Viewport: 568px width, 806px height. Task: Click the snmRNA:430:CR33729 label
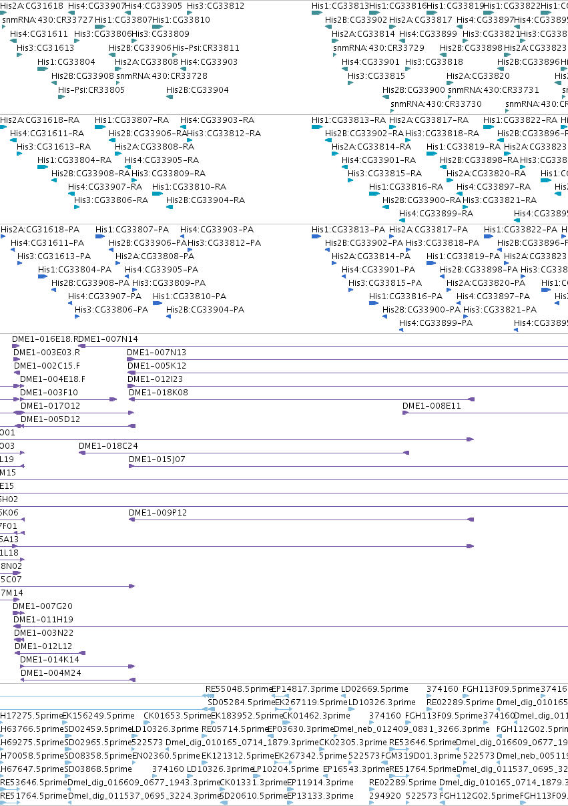click(378, 48)
